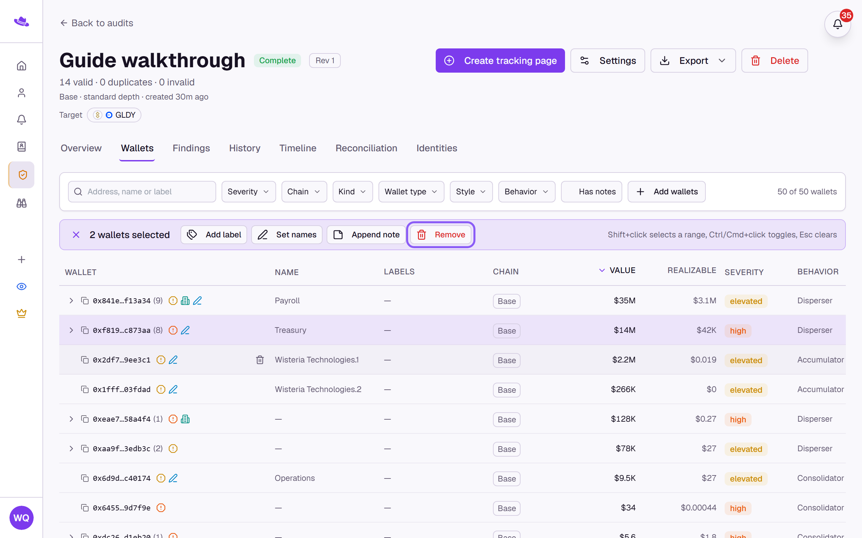Click the plus icon in the sidebar
This screenshot has width=862, height=538.
pos(21,260)
